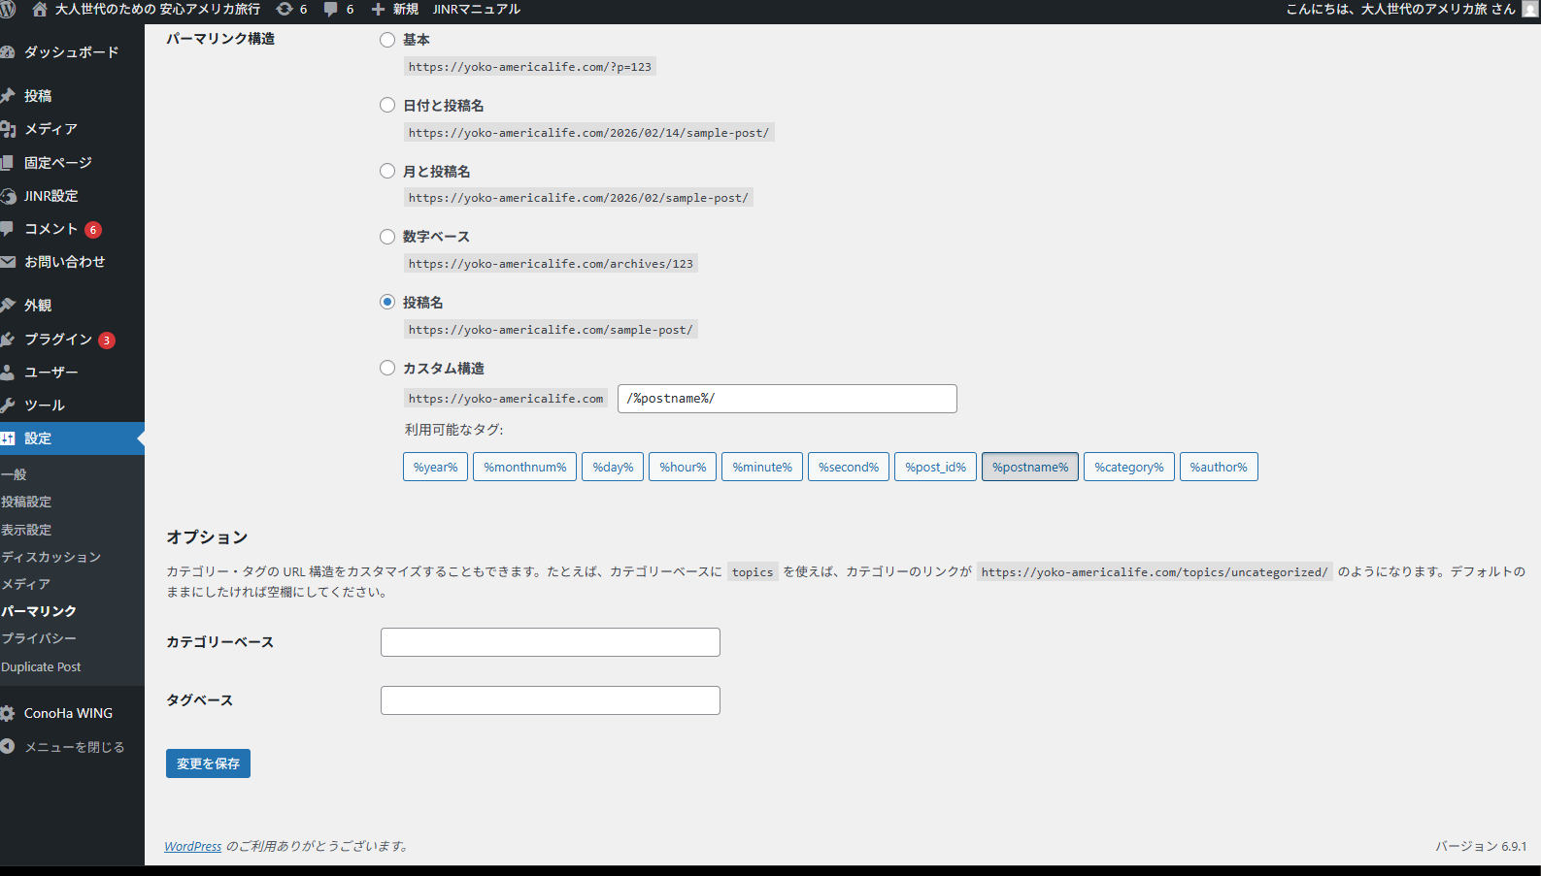Open the お問い合わせ mail icon in sidebar

click(8, 262)
